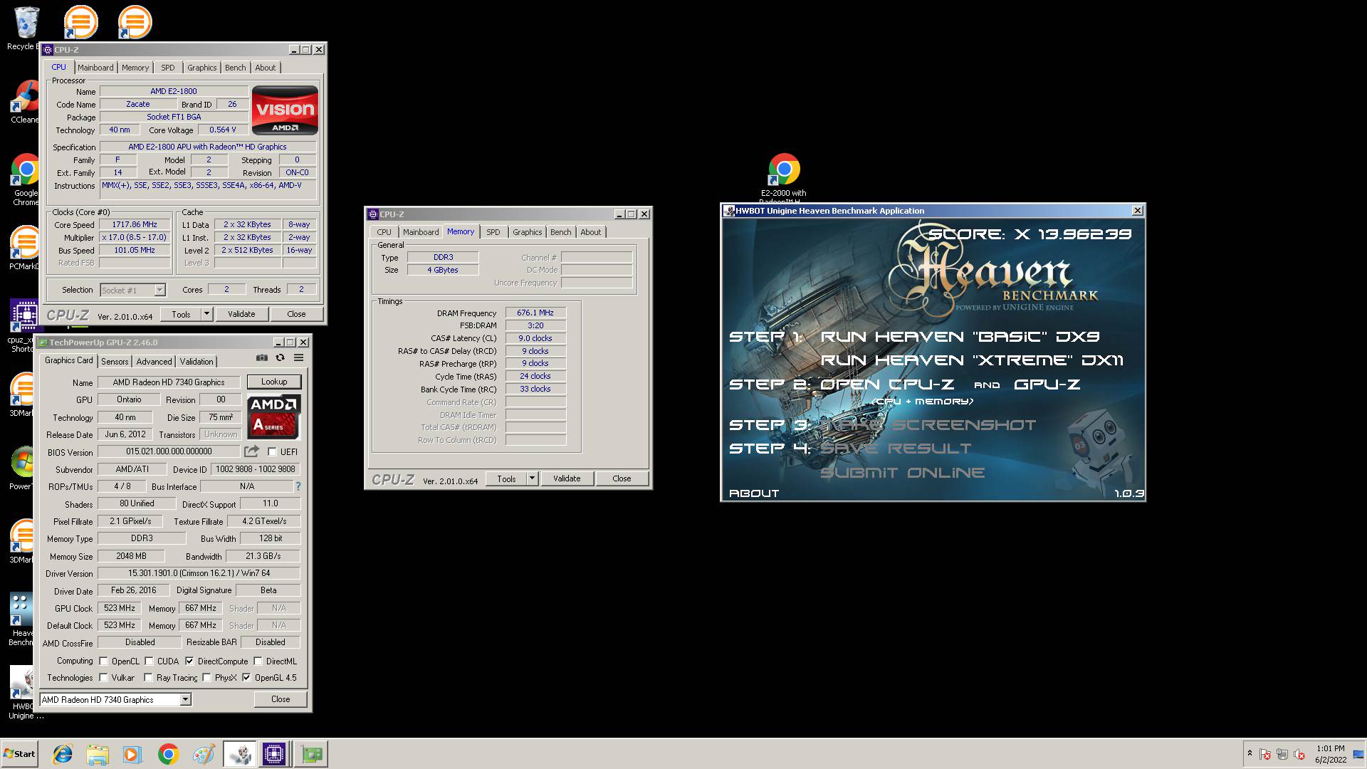Open the Google Chrome desktop shortcut
The width and height of the screenshot is (1367, 769).
(26, 179)
